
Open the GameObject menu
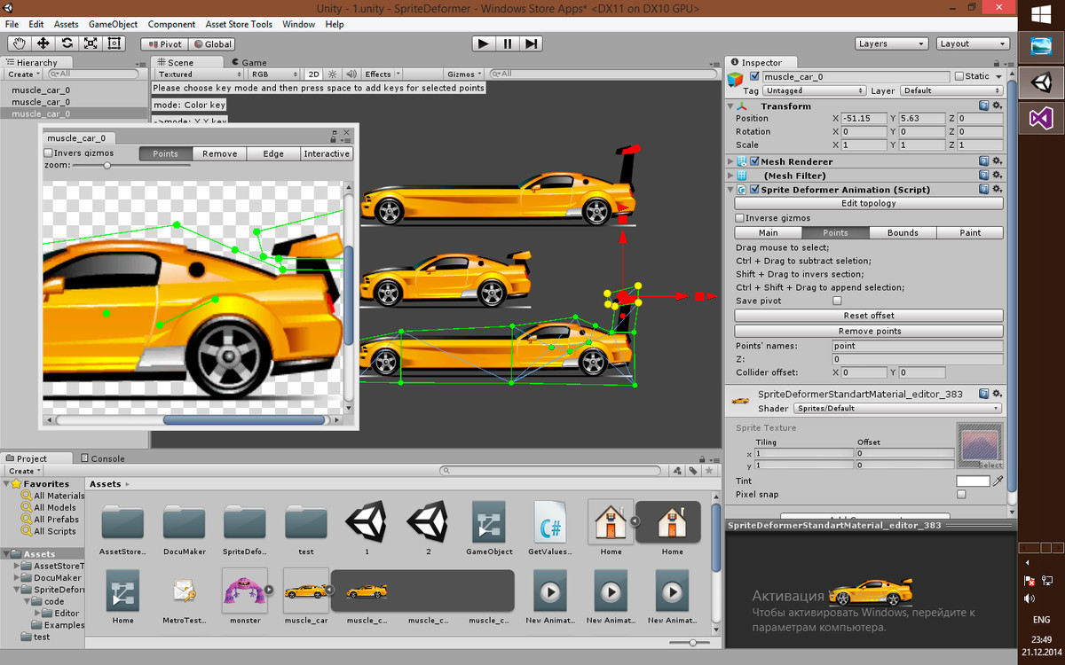click(x=114, y=24)
